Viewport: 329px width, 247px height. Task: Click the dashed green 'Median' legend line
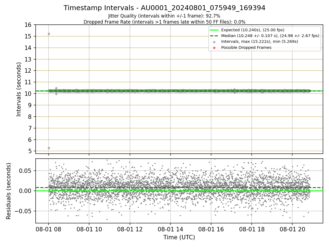pos(214,36)
